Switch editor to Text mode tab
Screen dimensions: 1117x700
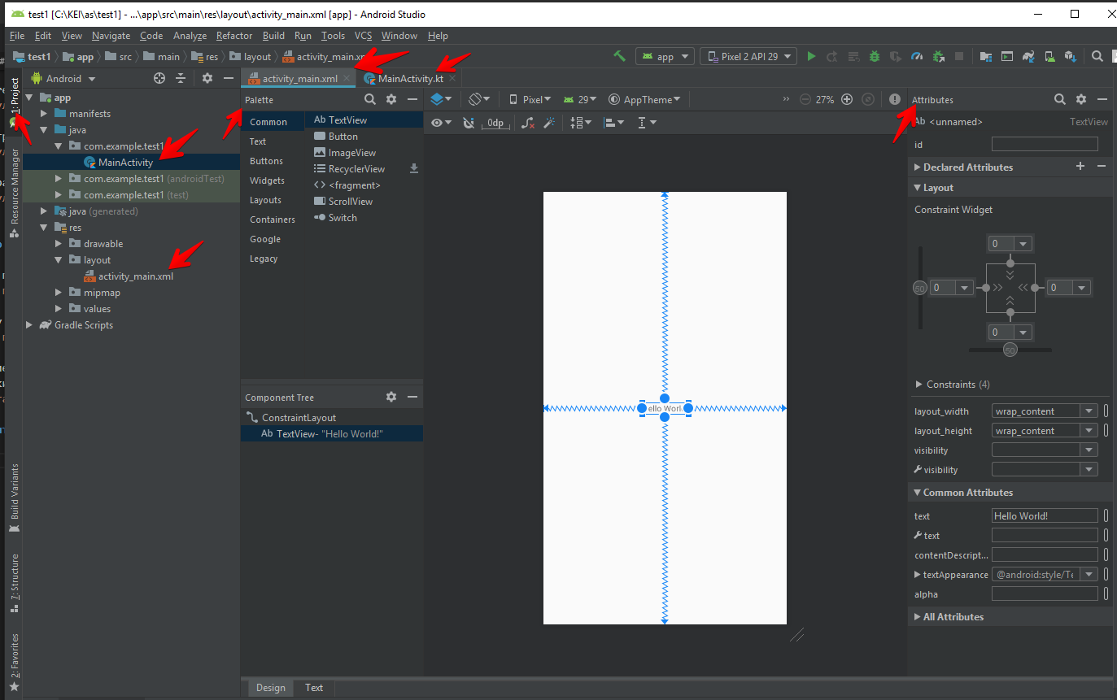click(314, 688)
